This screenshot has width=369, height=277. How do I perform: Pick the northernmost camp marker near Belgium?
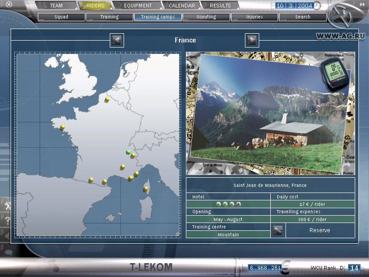[x=107, y=99]
